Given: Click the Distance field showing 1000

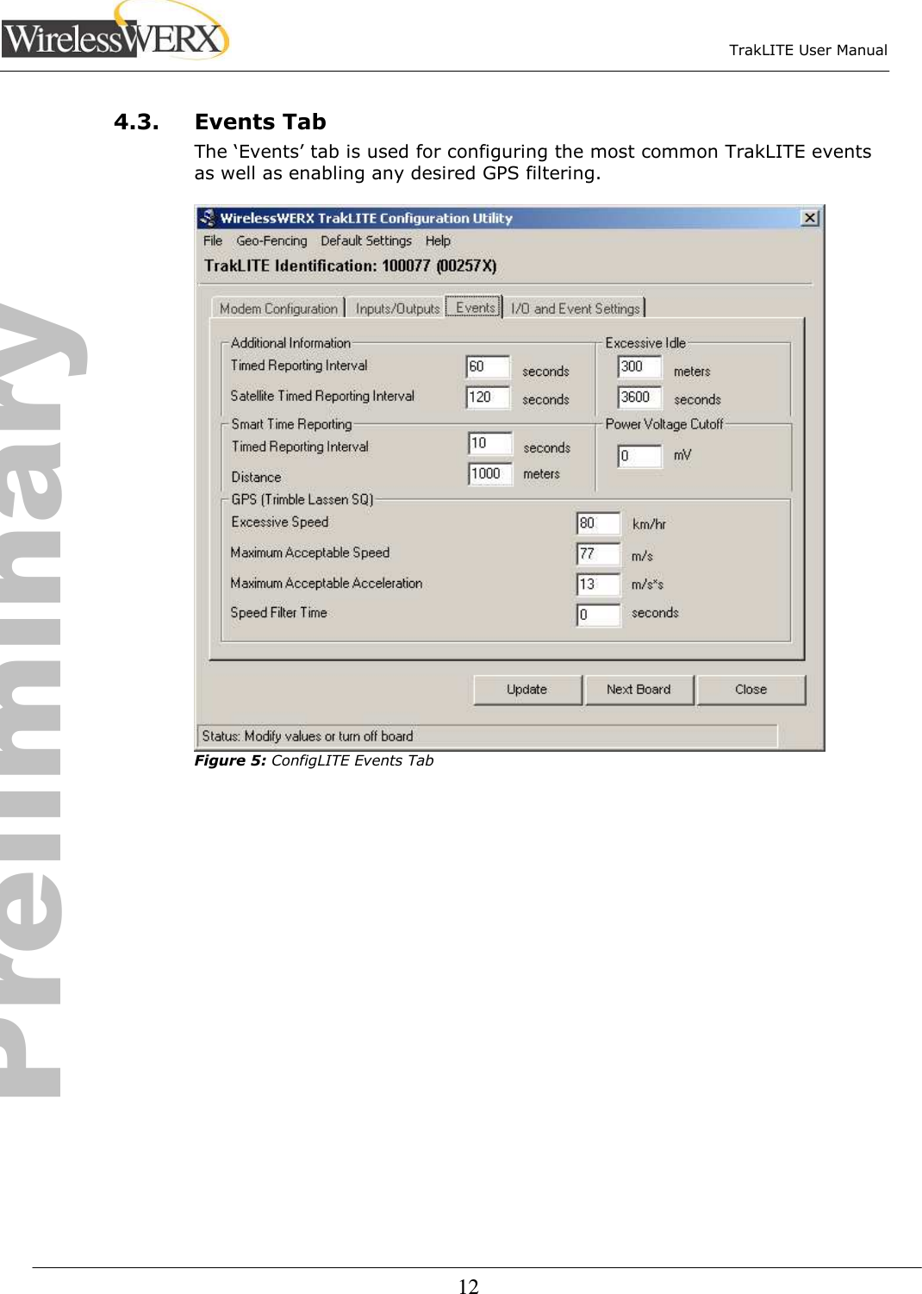Looking at the screenshot, I should click(490, 474).
